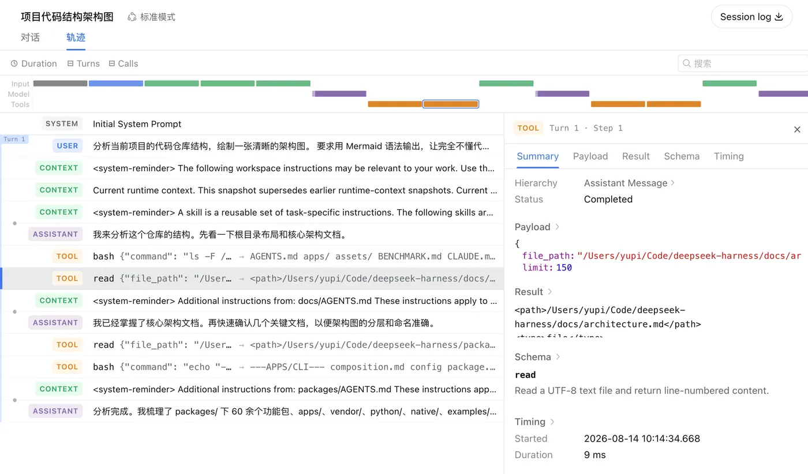The image size is (808, 474).
Task: Select the read docs TOOL row
Action: click(x=252, y=279)
